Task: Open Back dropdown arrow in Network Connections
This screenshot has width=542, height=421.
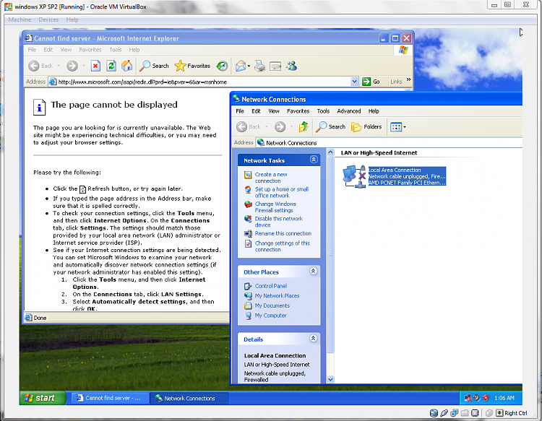Action: point(267,127)
